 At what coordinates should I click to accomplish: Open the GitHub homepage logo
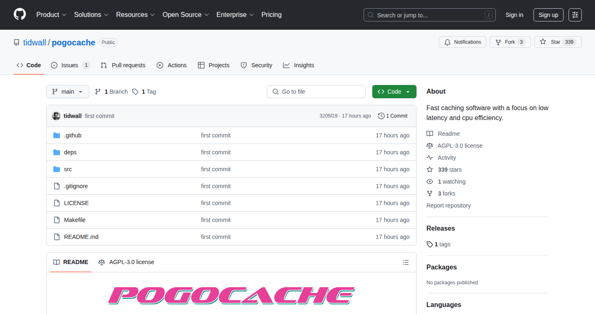(20, 14)
